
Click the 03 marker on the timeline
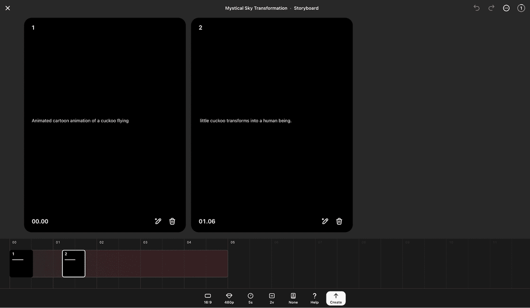[x=145, y=242]
